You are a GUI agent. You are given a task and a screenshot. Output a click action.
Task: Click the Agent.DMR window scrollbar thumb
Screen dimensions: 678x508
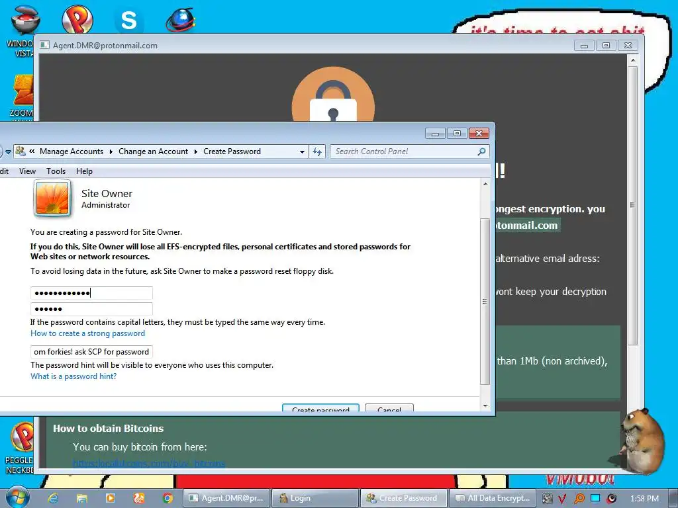pos(632,205)
